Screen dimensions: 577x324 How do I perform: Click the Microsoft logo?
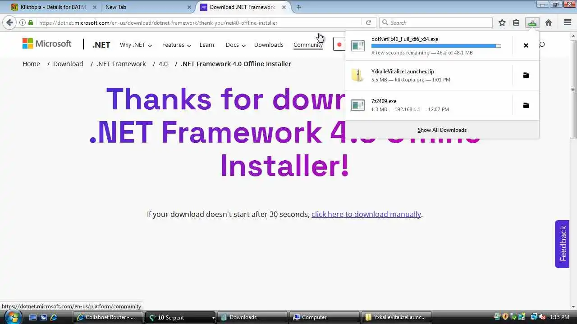tap(47, 44)
